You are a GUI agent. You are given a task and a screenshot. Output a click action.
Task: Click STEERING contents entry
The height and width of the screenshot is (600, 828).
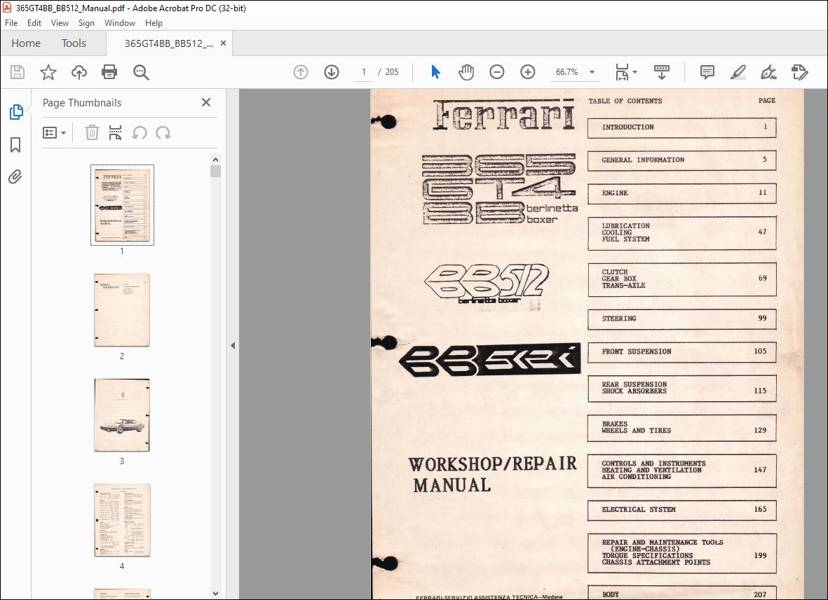click(x=681, y=319)
